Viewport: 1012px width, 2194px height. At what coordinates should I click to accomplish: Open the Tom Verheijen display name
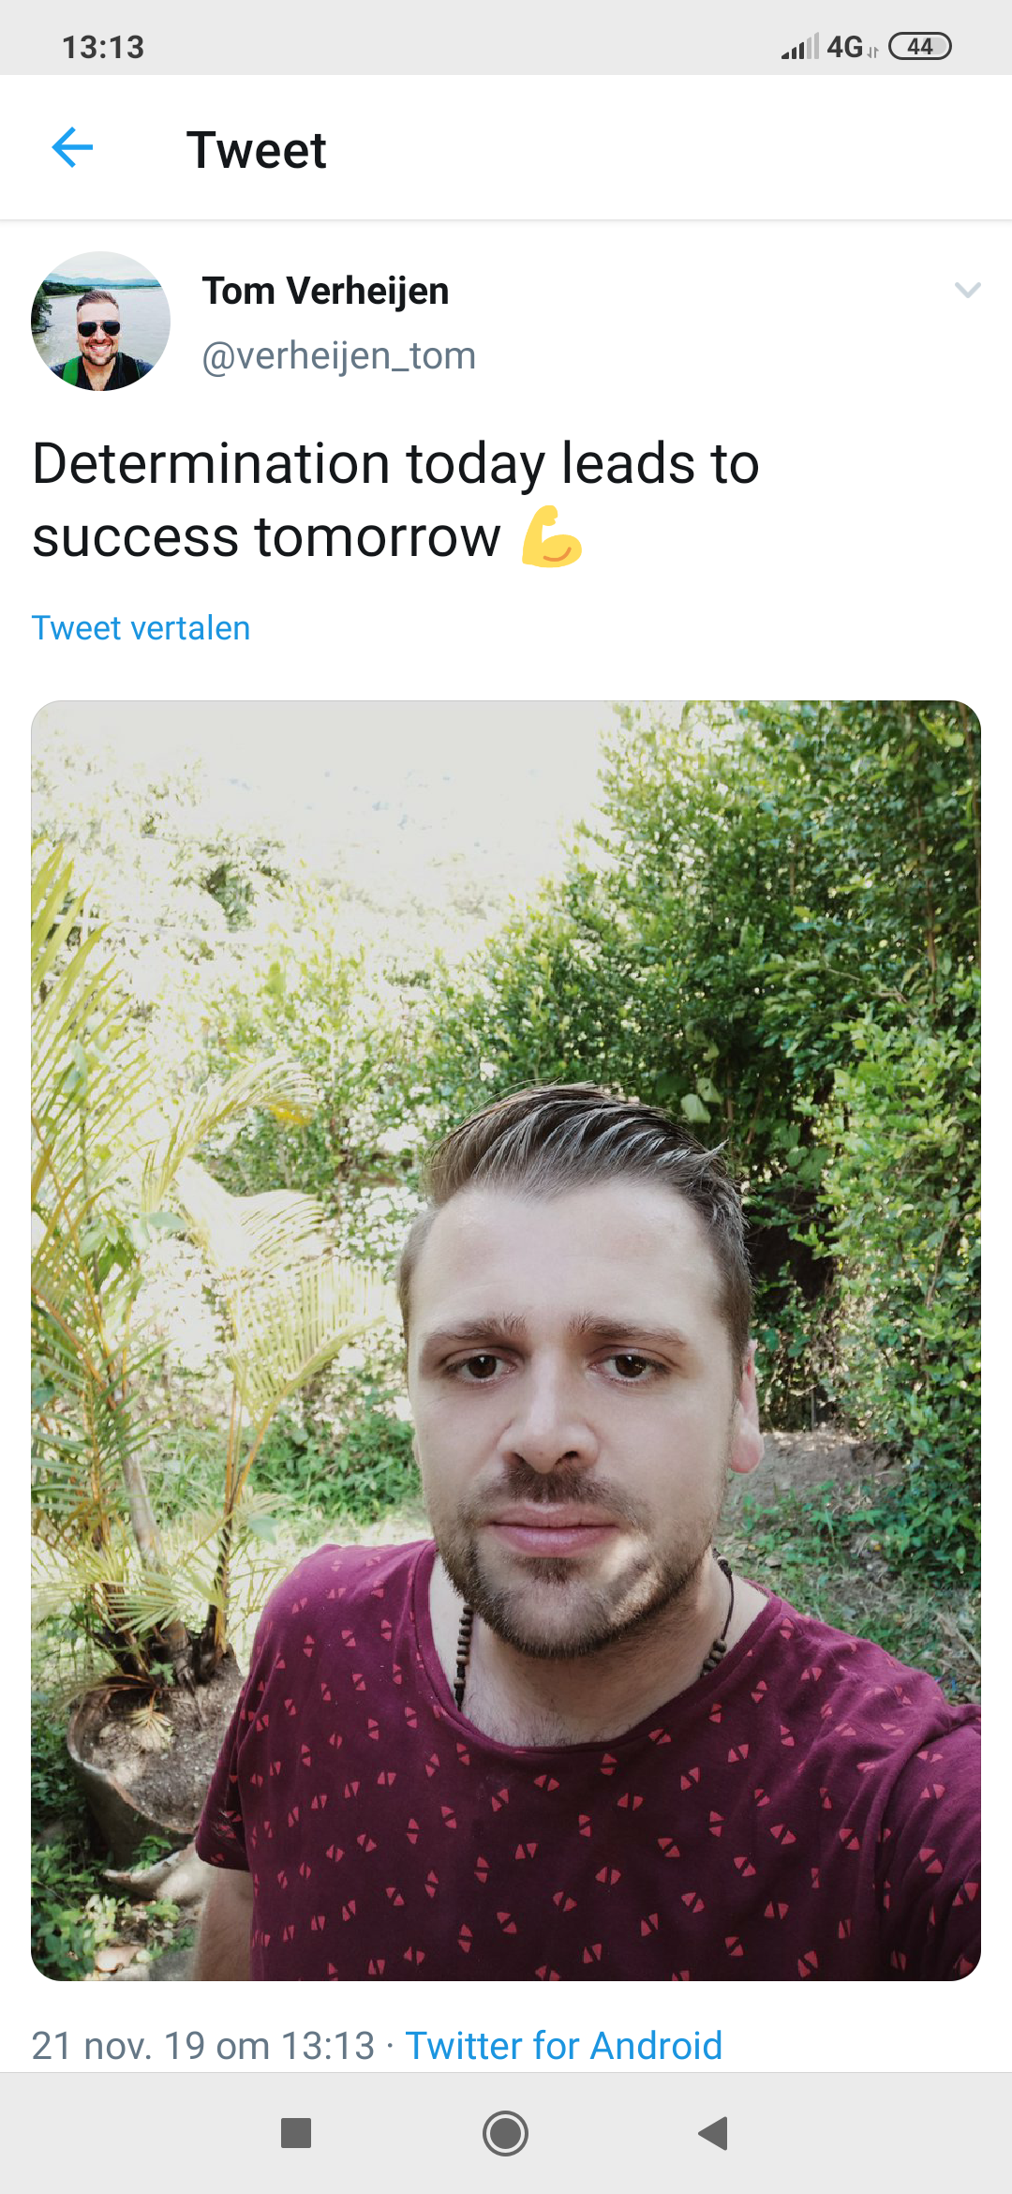pyautogui.click(x=325, y=291)
